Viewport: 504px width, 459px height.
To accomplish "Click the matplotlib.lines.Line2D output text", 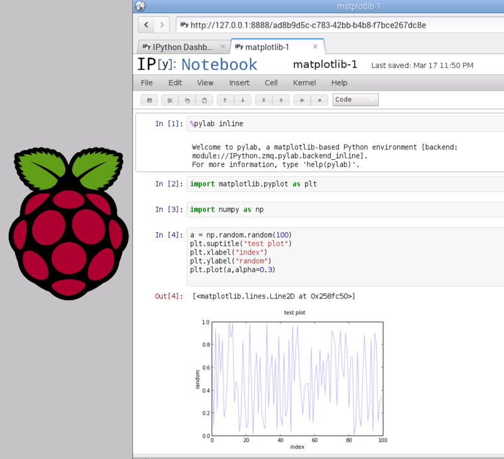I will [274, 296].
